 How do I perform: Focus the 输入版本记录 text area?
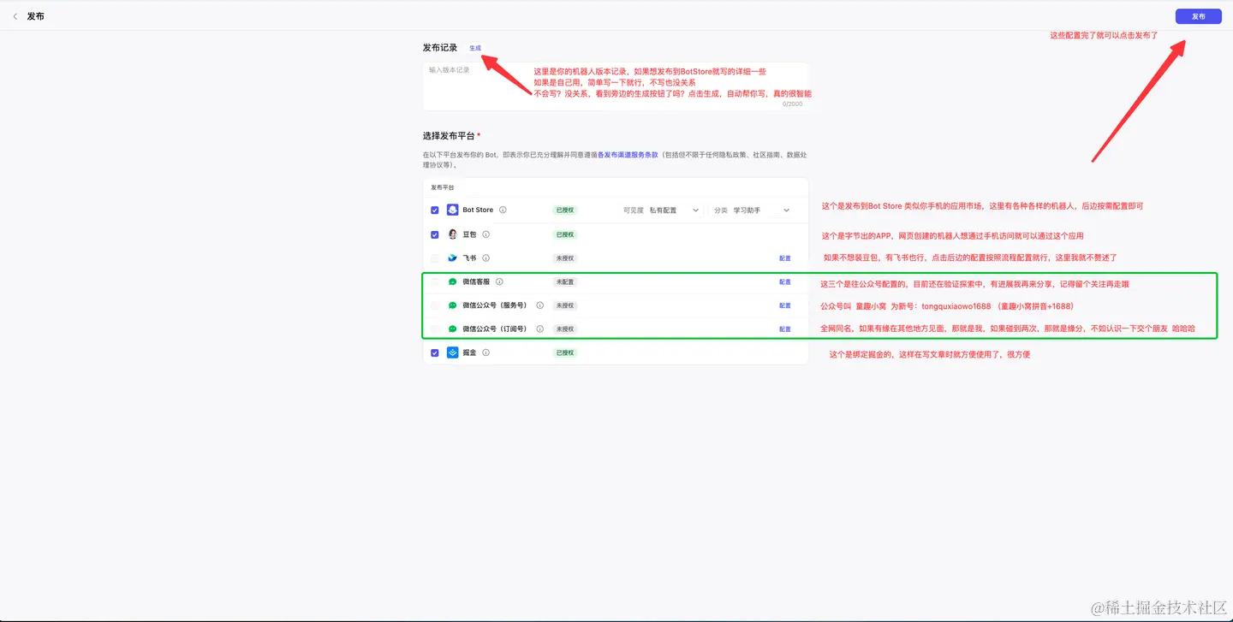point(616,86)
